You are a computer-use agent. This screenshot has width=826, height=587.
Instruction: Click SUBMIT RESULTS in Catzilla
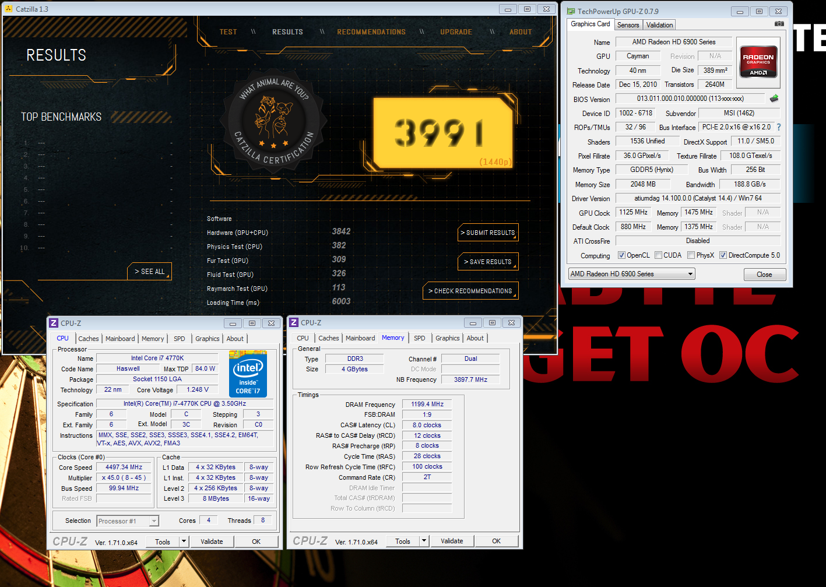click(488, 233)
